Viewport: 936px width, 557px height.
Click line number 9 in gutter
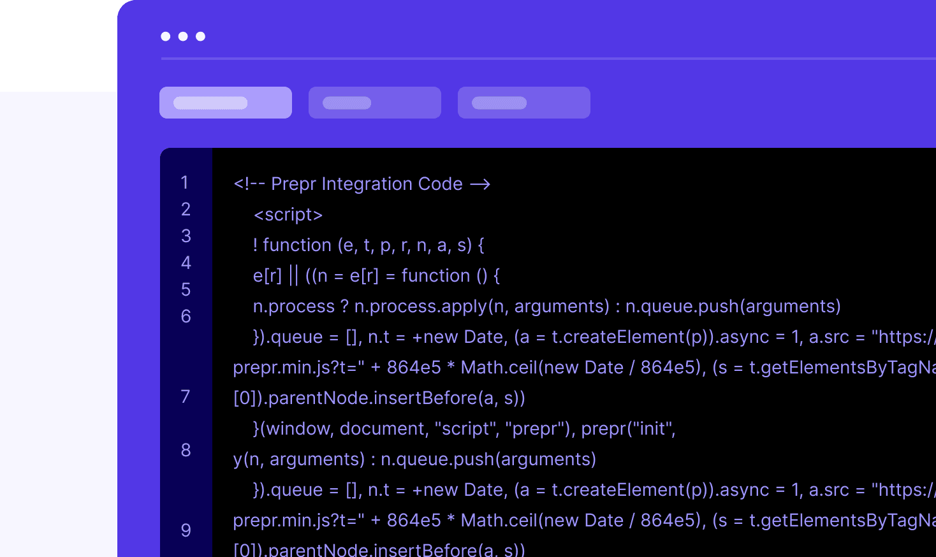tap(186, 531)
